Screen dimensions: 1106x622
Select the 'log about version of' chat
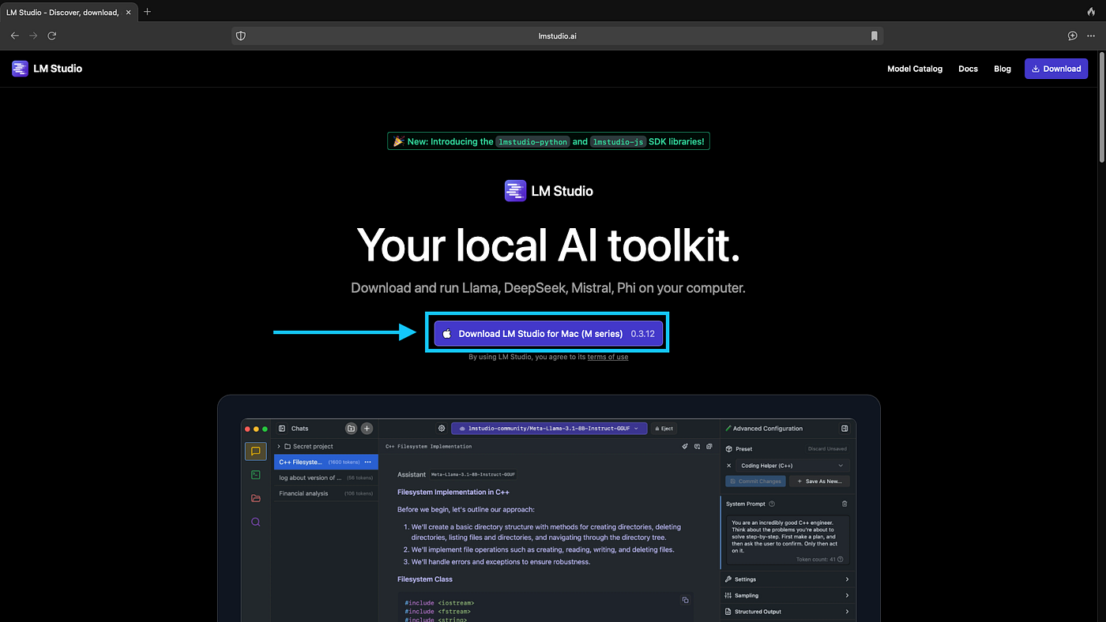click(325, 478)
